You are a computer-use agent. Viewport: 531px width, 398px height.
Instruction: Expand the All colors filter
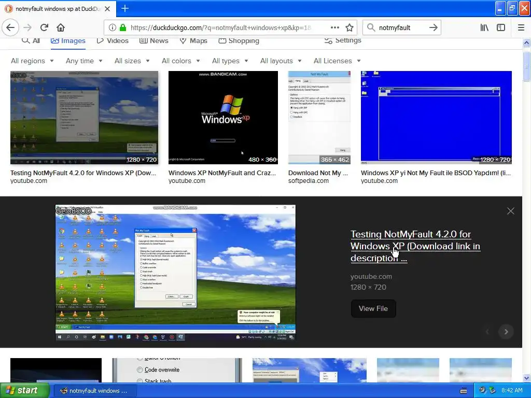(x=181, y=61)
